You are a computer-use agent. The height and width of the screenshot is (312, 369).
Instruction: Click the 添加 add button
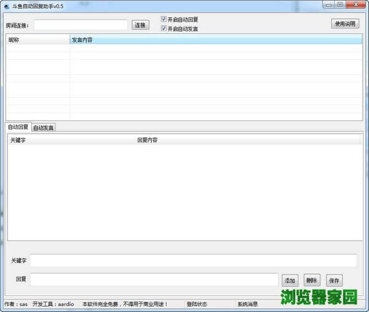coord(290,281)
